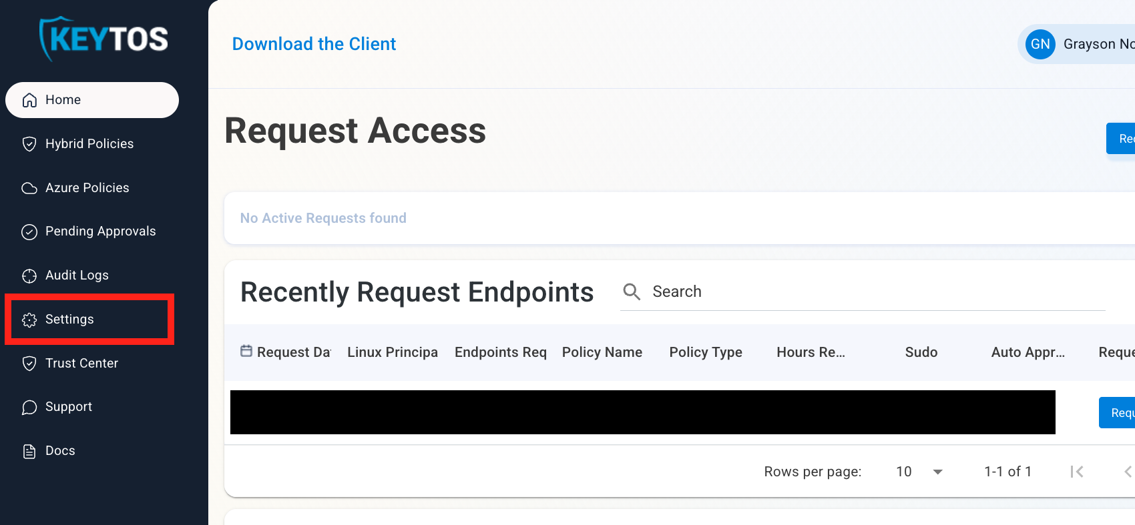Click the Settings gear icon

tap(29, 320)
